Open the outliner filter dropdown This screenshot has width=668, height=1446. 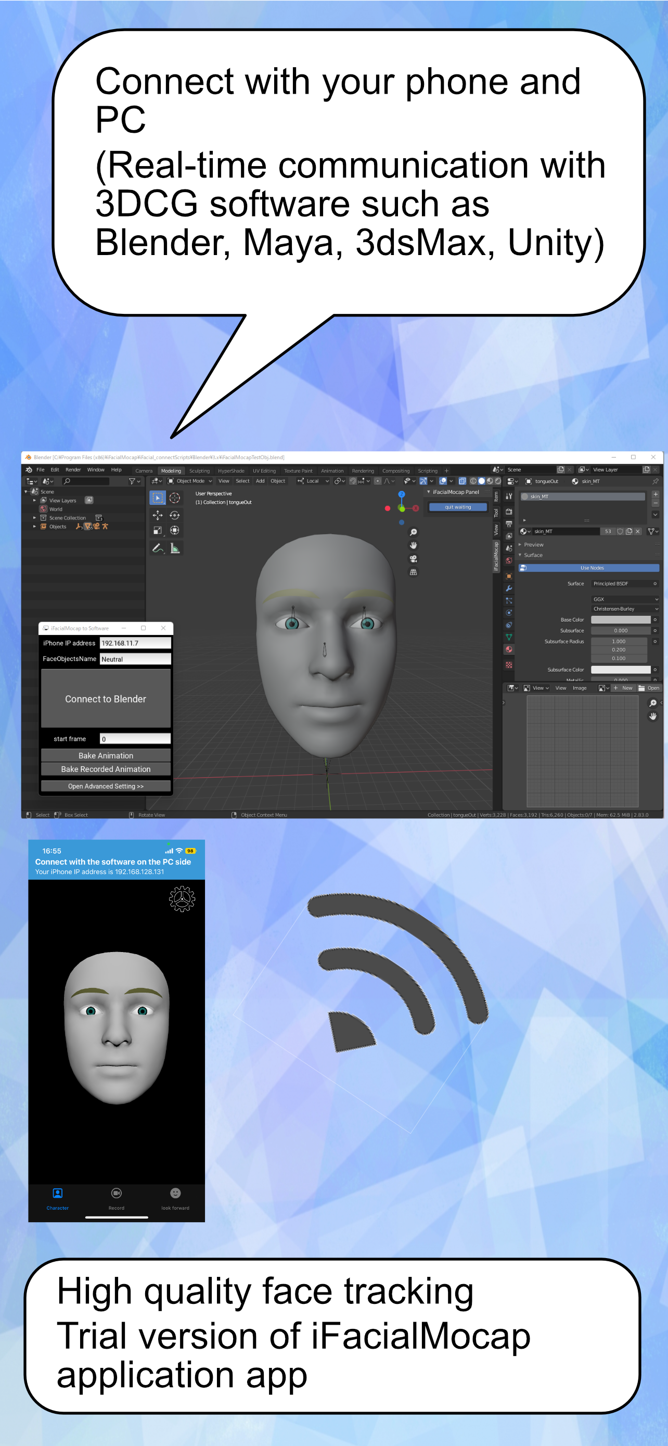(x=135, y=481)
